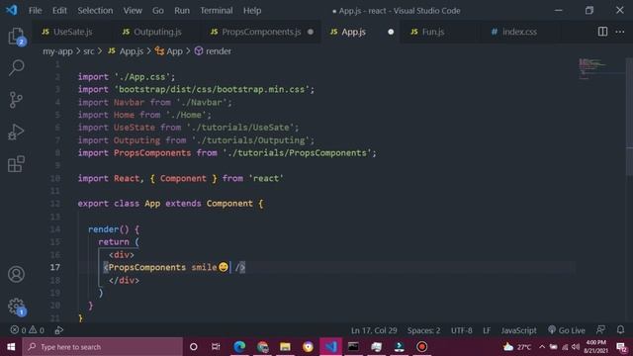Open the Help menu
The width and height of the screenshot is (633, 356).
pos(252,11)
